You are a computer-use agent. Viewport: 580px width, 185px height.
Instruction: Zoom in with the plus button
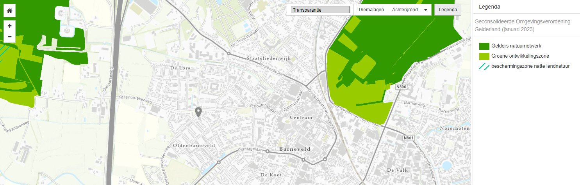[x=9, y=26]
